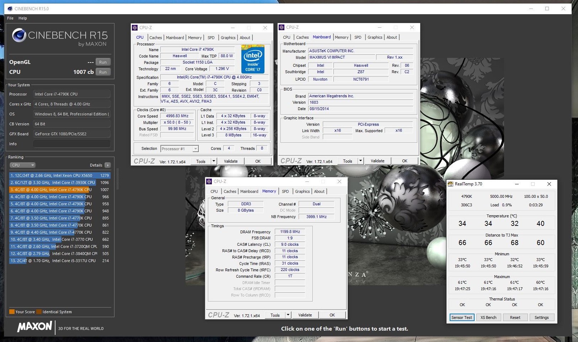This screenshot has height=342, width=578.
Task: Click the CPU-Z title icon of the Memory window
Action: (209, 181)
